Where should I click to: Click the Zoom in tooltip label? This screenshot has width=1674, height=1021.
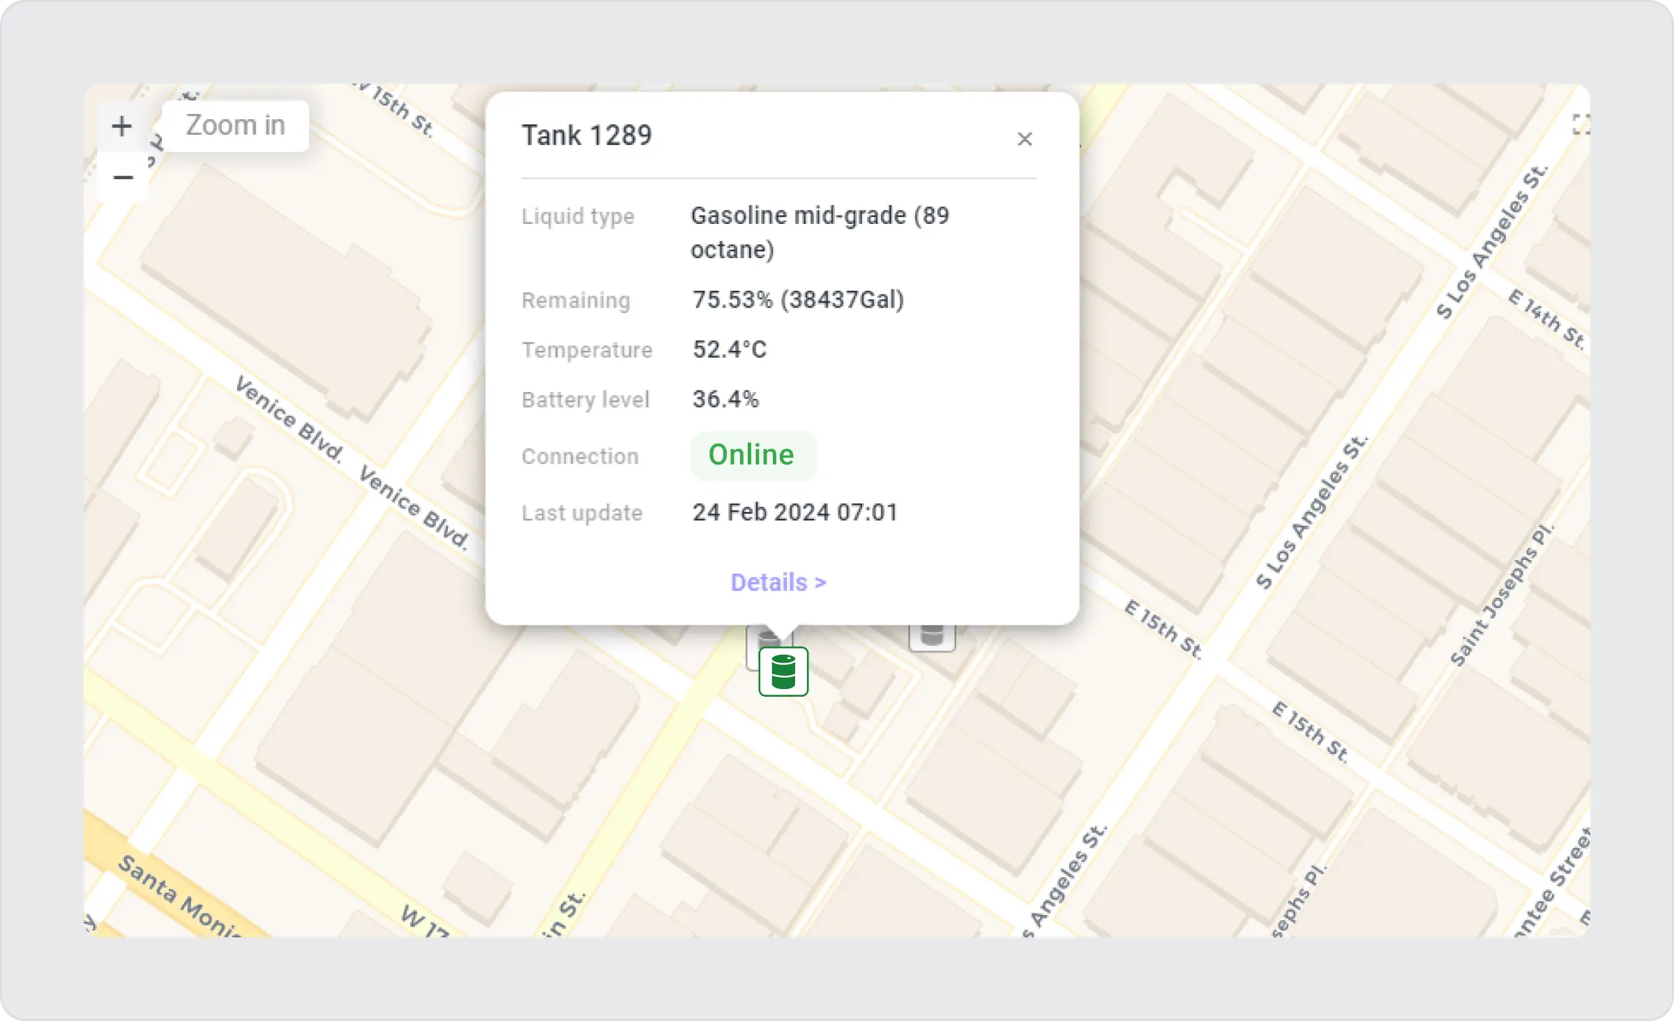click(235, 126)
